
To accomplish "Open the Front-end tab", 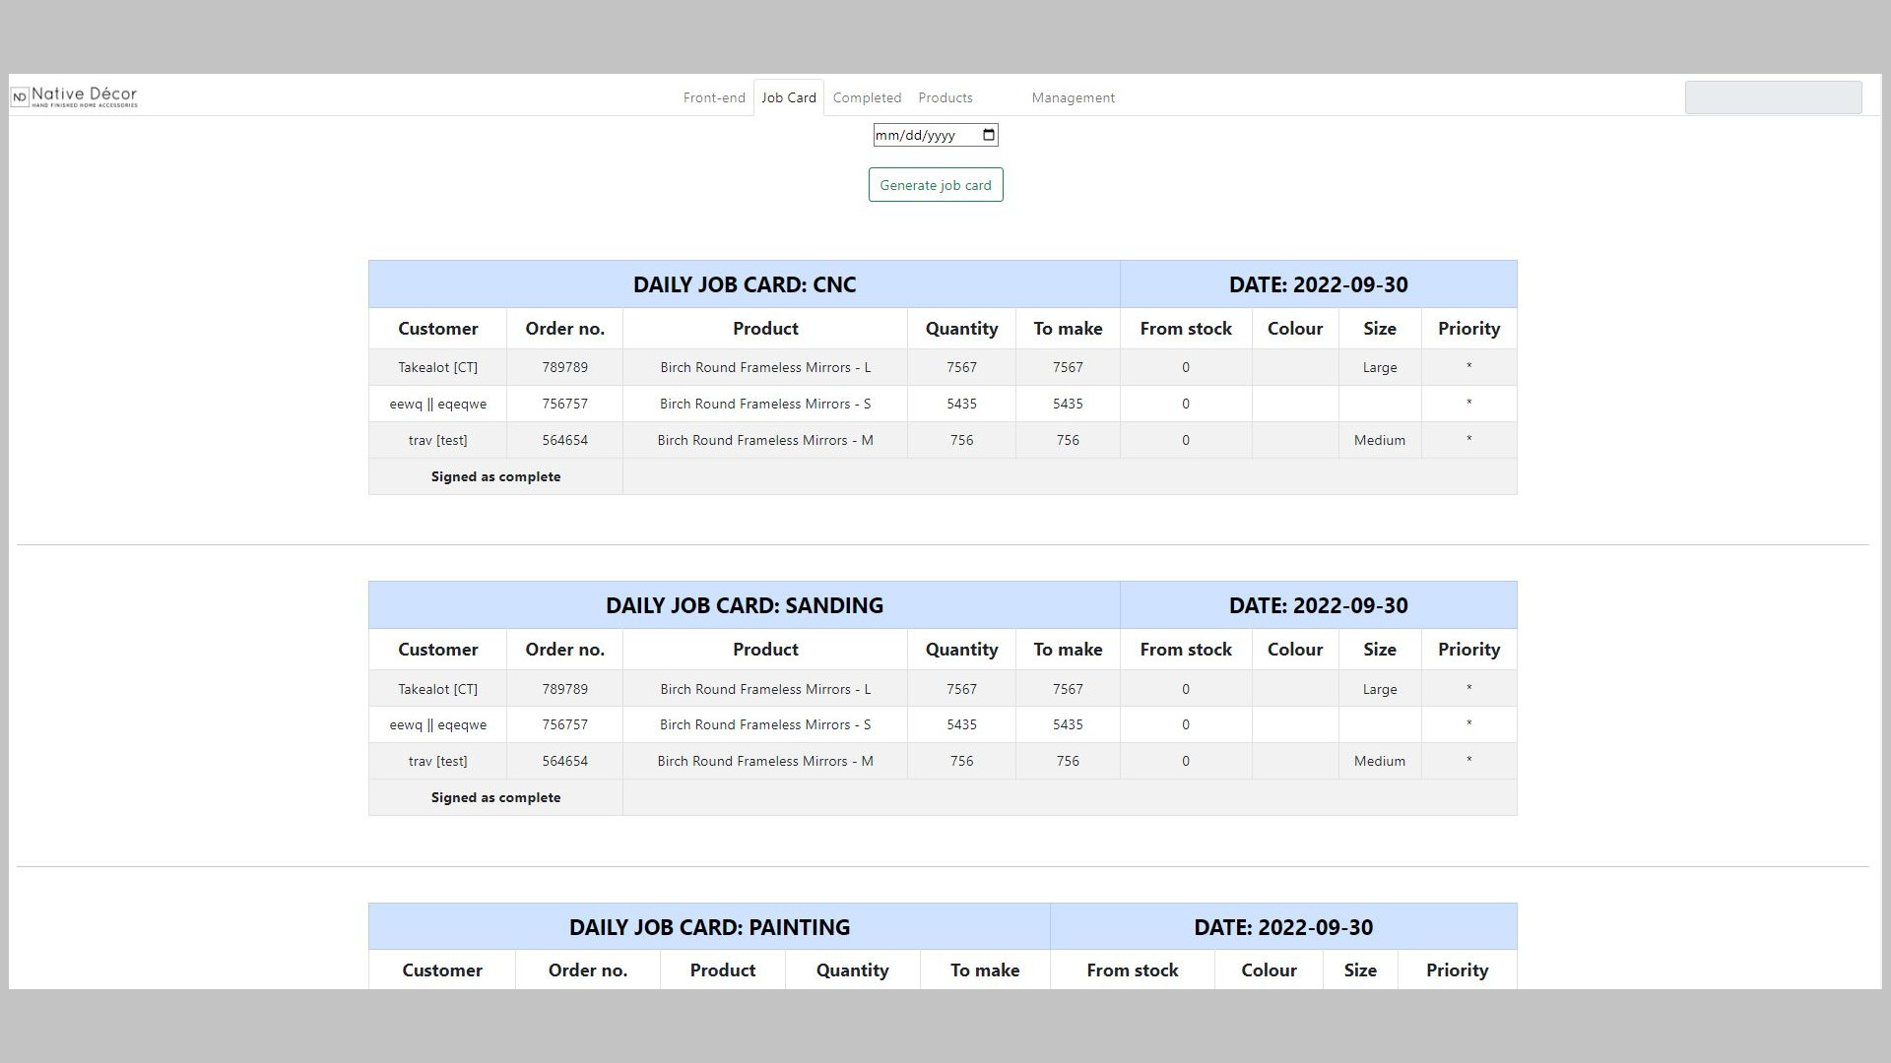I will click(x=714, y=97).
